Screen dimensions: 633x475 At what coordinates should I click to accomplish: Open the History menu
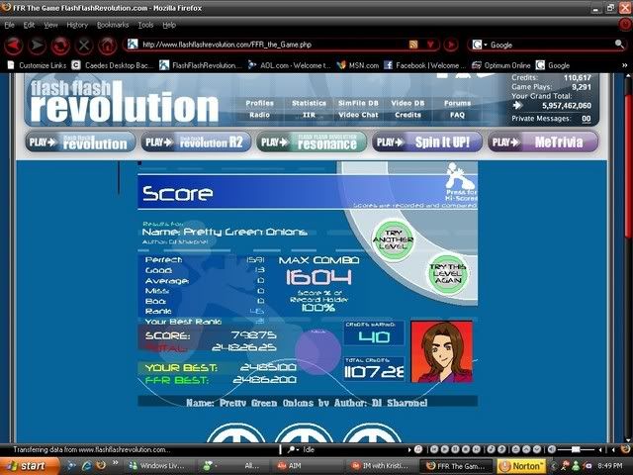click(x=77, y=24)
